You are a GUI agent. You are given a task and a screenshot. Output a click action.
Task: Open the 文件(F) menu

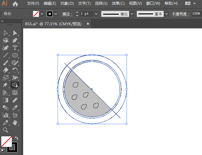[x=33, y=3]
